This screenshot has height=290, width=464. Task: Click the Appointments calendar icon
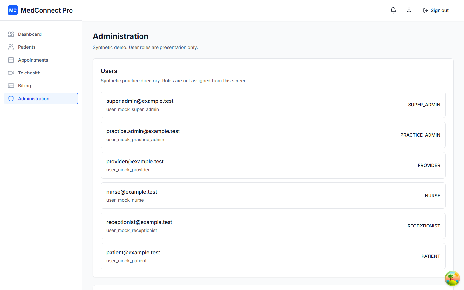point(11,60)
